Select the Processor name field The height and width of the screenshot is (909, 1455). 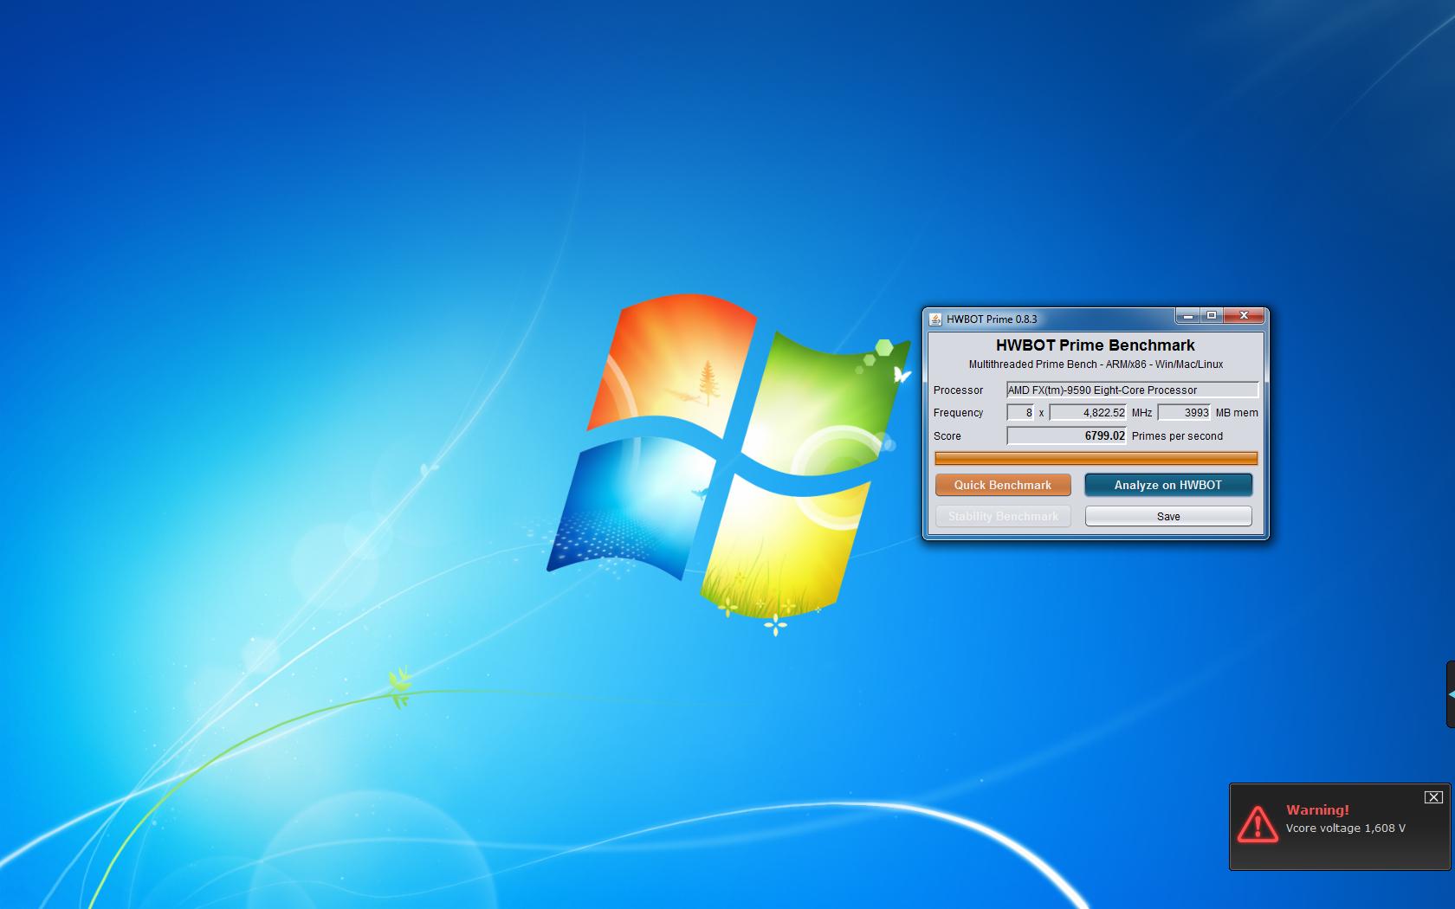1132,390
